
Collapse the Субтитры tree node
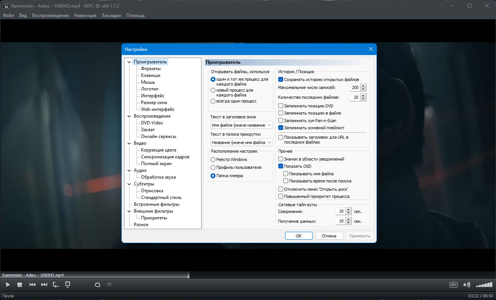129,184
